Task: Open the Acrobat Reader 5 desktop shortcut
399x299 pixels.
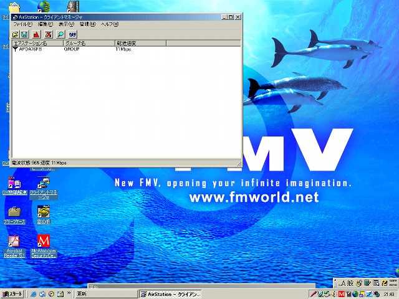Action: click(14, 246)
